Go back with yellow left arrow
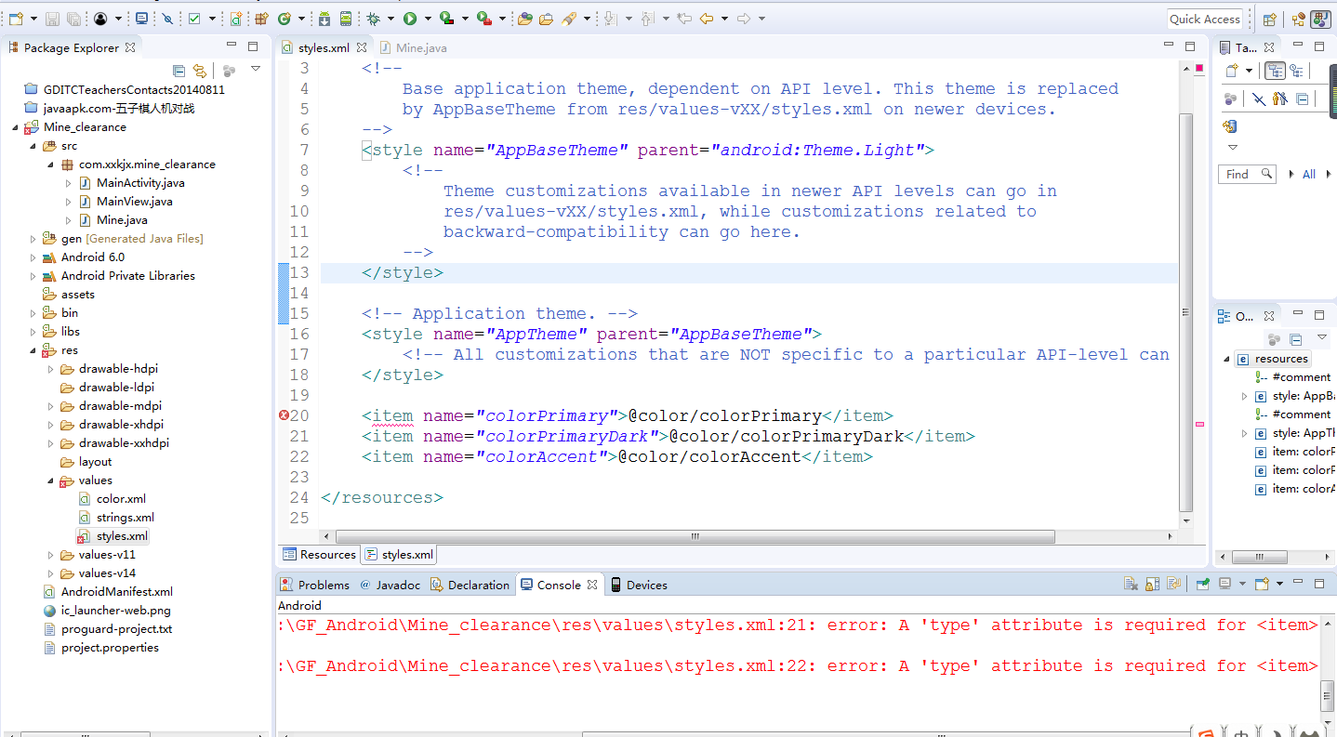The height and width of the screenshot is (737, 1337). [707, 19]
